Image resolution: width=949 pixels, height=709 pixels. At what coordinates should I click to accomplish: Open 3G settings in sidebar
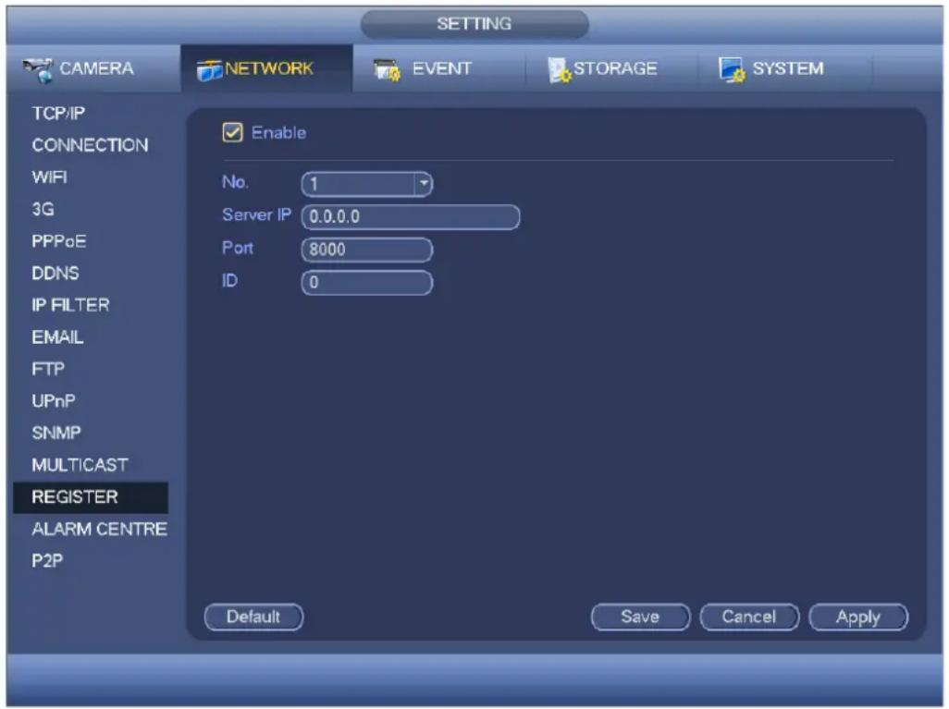[x=43, y=209]
